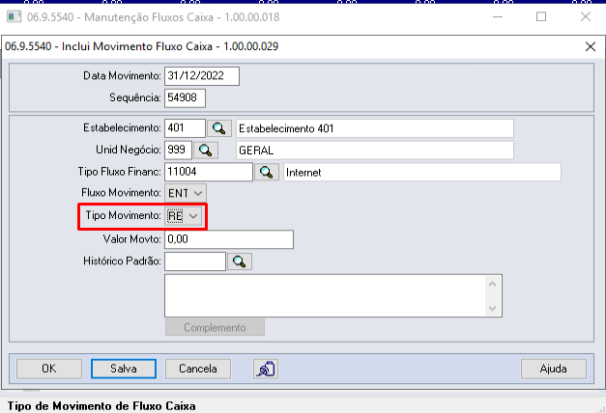
Task: Click the Sequência field with 54908
Action: click(185, 98)
